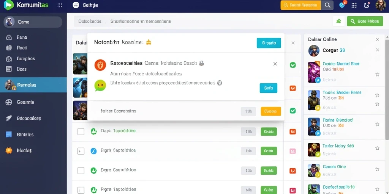Open the user profile avatar in top bar
The width and height of the screenshot is (389, 194).
381,5
